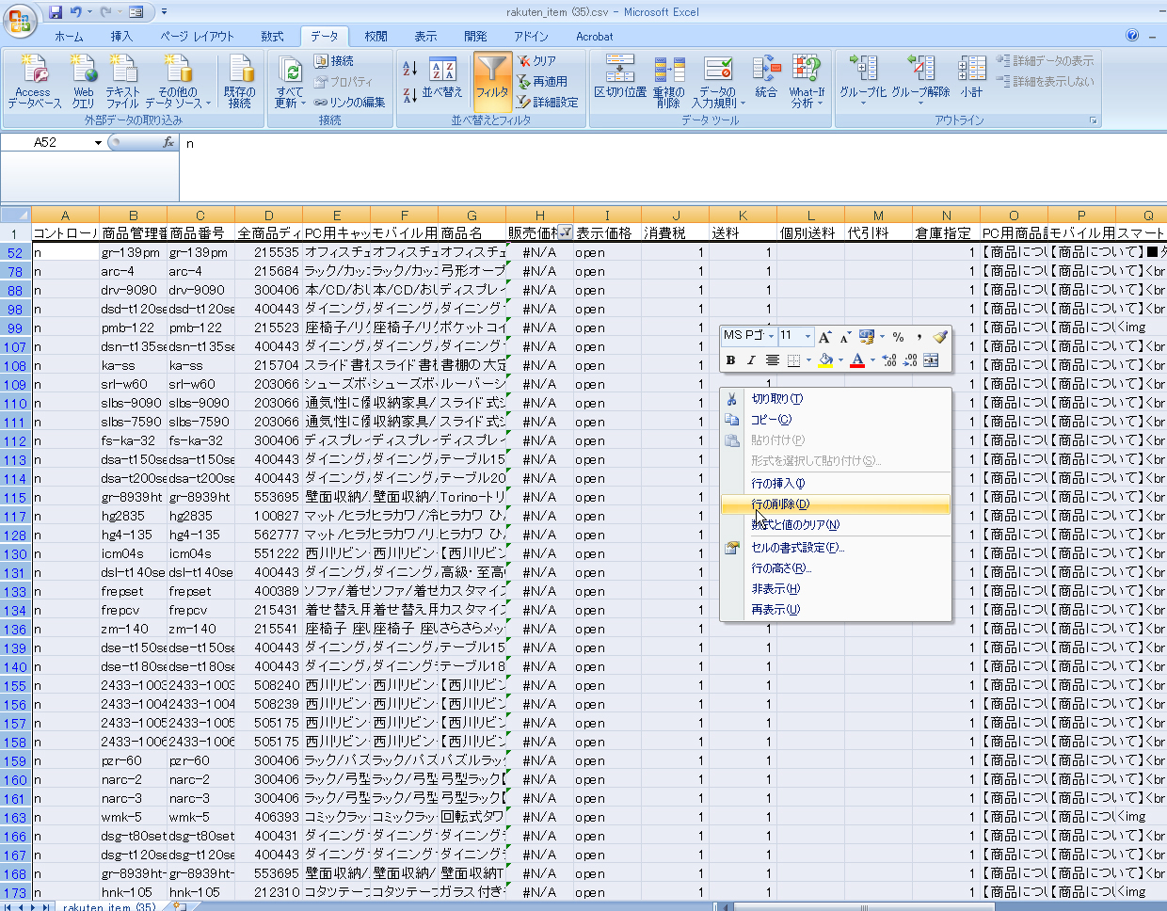The width and height of the screenshot is (1167, 911).
Task: Select column E header
Action: pyautogui.click(x=336, y=216)
